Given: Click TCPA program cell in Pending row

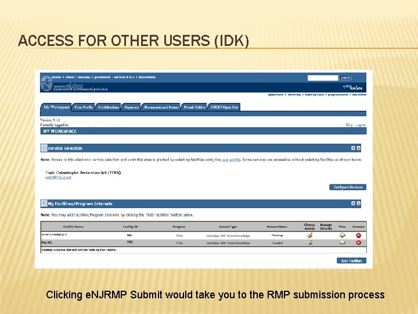Looking at the screenshot, I should [x=179, y=235].
